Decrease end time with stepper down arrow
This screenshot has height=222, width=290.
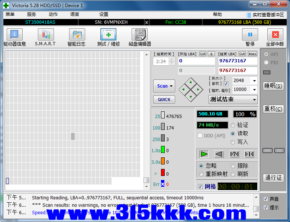pos(172,63)
